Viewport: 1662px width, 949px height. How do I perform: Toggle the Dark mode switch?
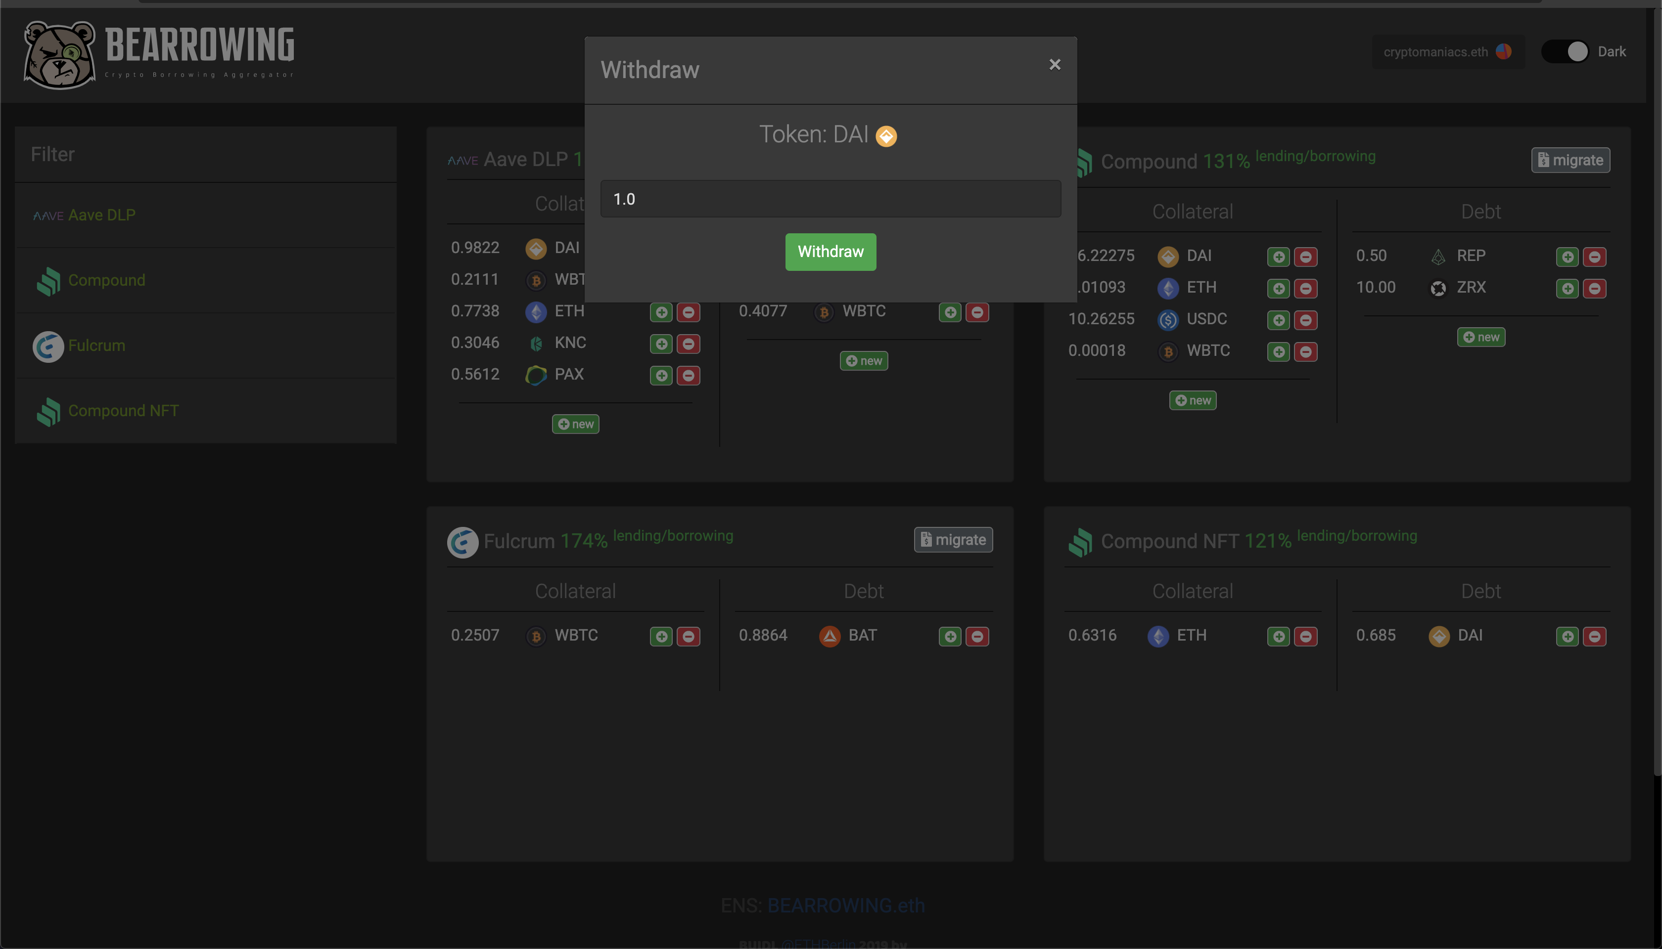coord(1566,51)
